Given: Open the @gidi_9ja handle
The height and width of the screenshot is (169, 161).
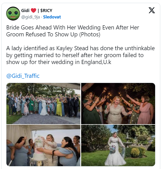Looking at the screenshot, I should tap(31, 17).
